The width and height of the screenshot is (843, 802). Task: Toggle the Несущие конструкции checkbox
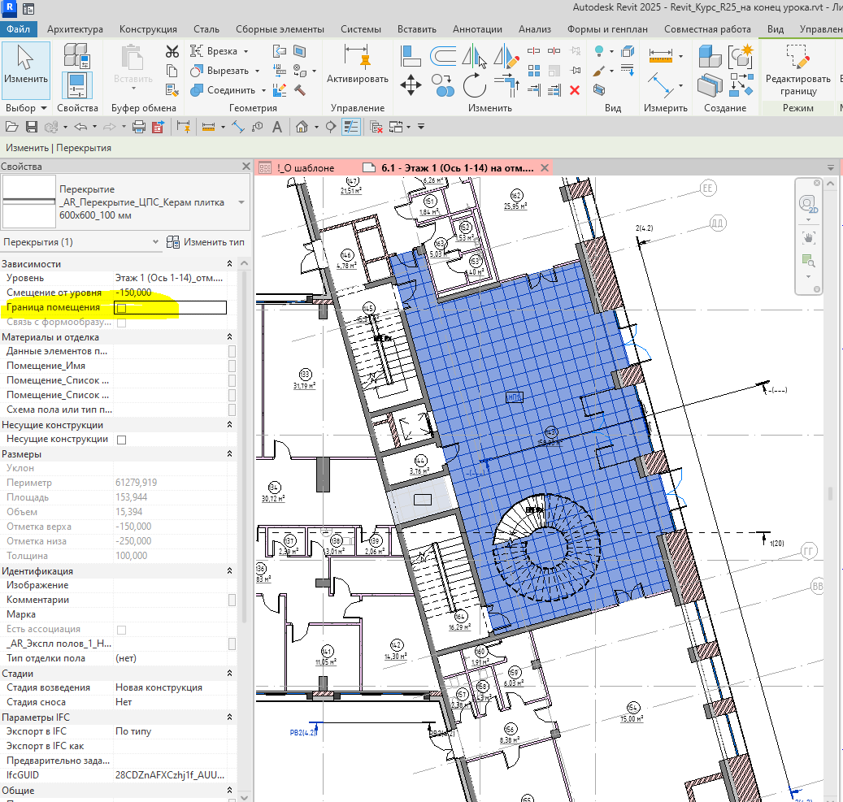(121, 440)
